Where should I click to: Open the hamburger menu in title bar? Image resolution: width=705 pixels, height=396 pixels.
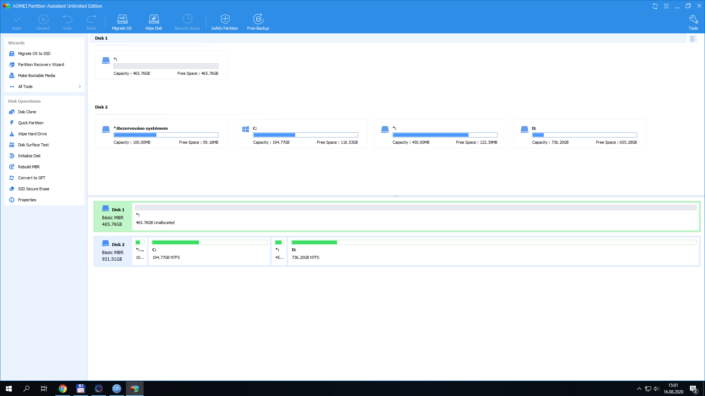coord(666,6)
